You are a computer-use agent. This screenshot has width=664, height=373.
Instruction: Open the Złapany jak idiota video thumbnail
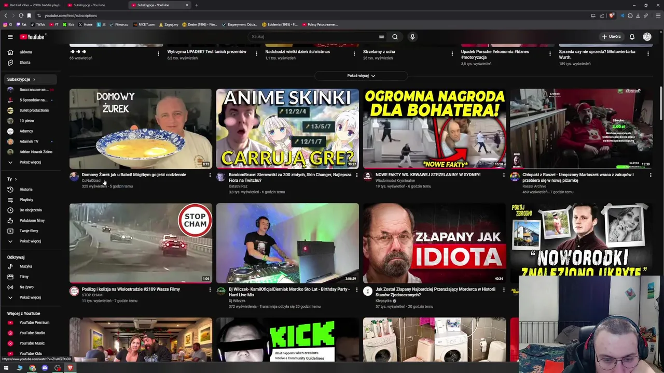(434, 243)
